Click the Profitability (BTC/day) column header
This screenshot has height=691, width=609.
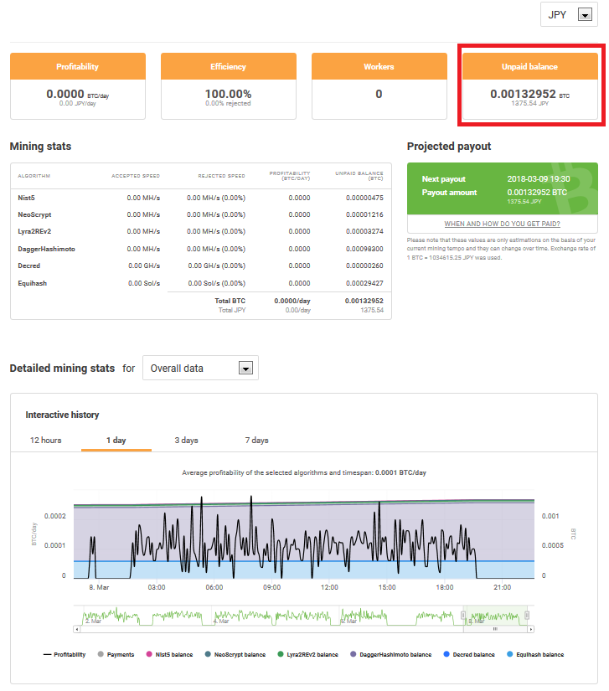click(x=290, y=176)
